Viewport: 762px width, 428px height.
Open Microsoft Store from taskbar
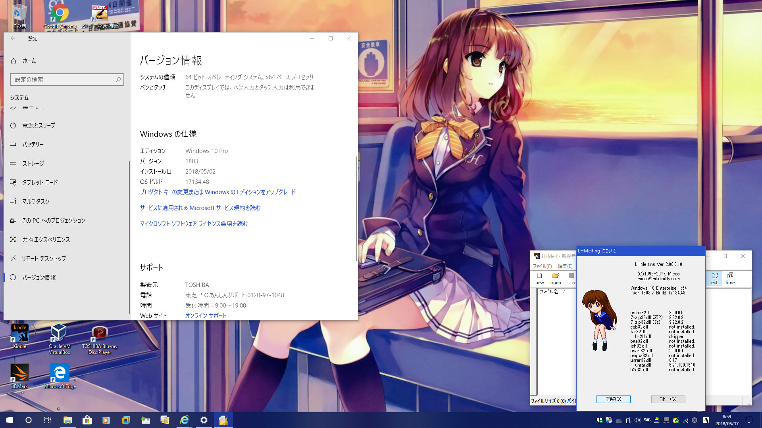coord(87,420)
